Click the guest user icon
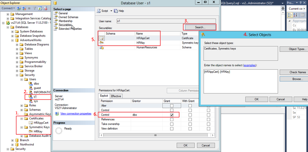 [x=31, y=88]
